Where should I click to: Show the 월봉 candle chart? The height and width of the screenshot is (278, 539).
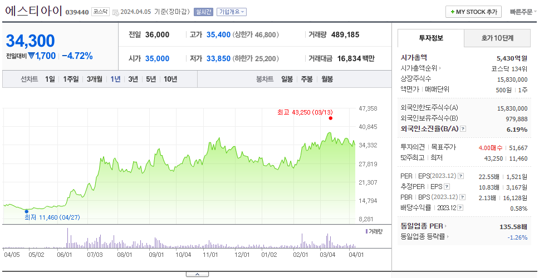click(327, 80)
